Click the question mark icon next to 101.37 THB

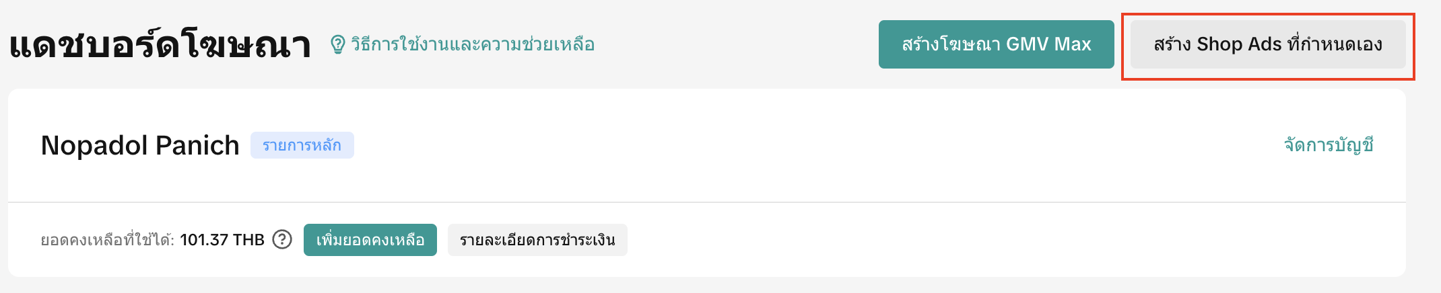click(x=282, y=239)
